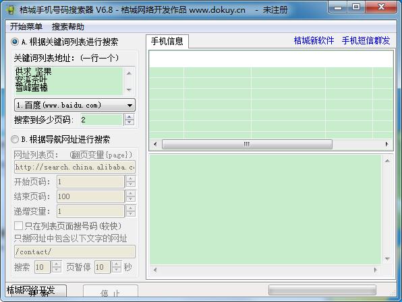Switch to the 手机信息 tab
The image size is (402, 302).
[167, 41]
